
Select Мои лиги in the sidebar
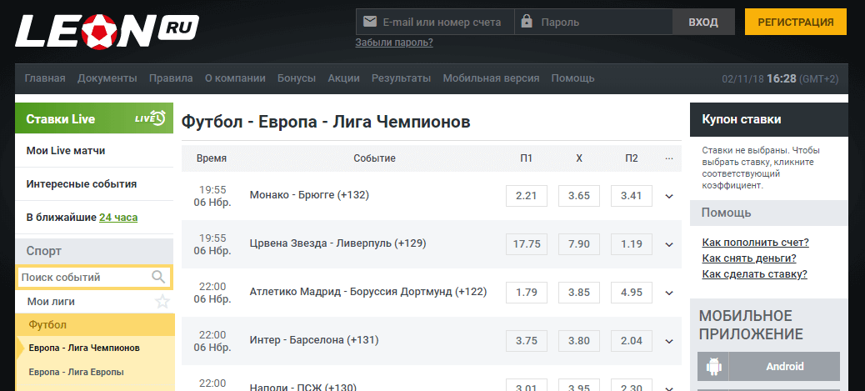51,302
